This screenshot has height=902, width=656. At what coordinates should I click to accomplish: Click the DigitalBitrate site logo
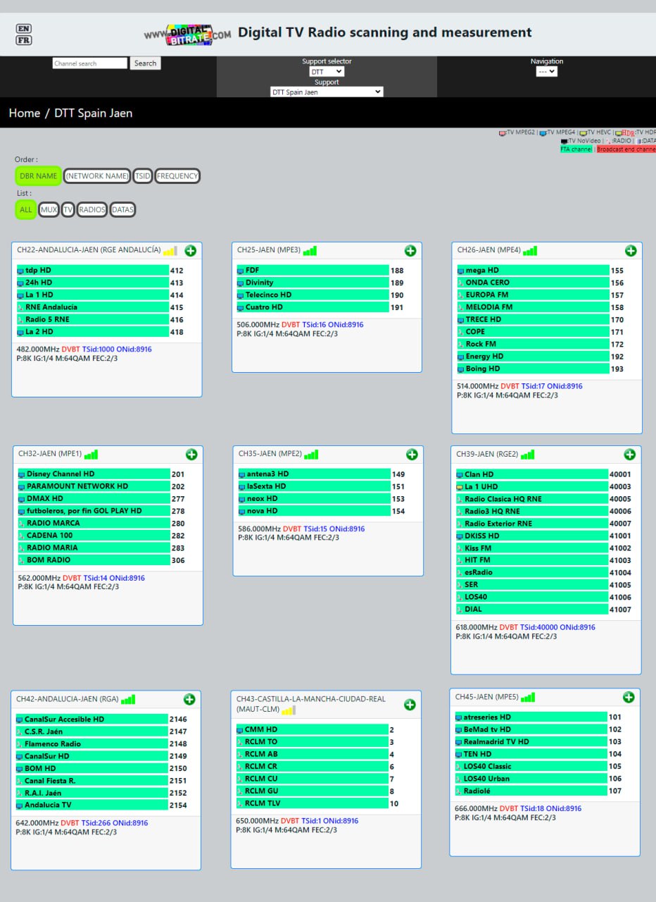[x=188, y=35]
